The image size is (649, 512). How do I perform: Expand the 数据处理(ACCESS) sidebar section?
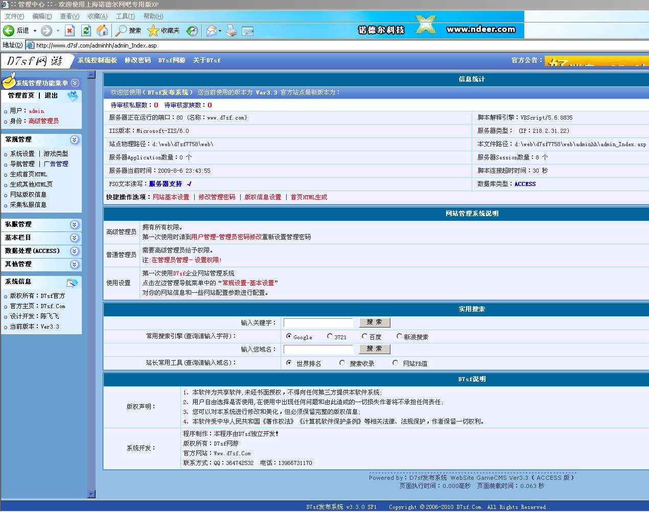pos(75,251)
